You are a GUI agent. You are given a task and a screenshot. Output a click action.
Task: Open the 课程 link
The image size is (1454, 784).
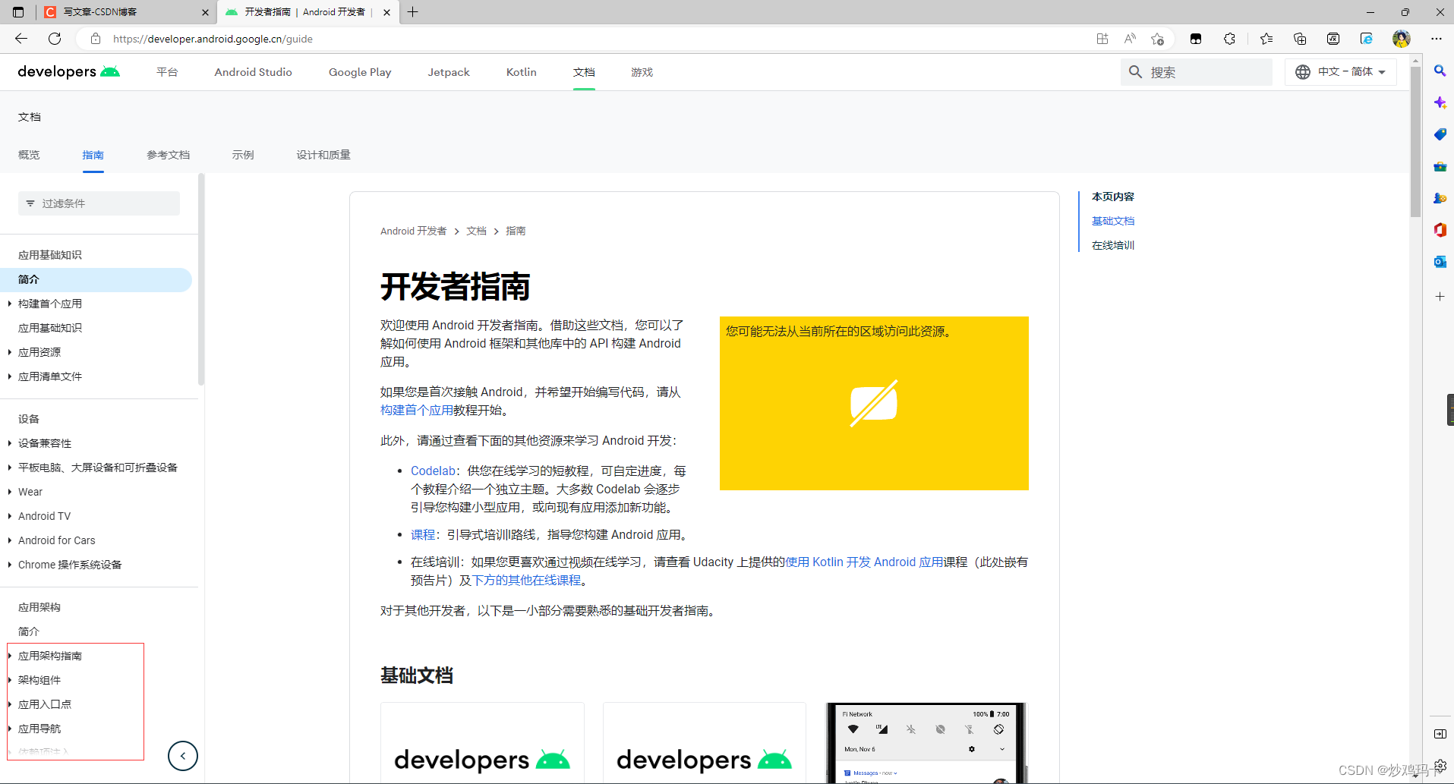(423, 535)
